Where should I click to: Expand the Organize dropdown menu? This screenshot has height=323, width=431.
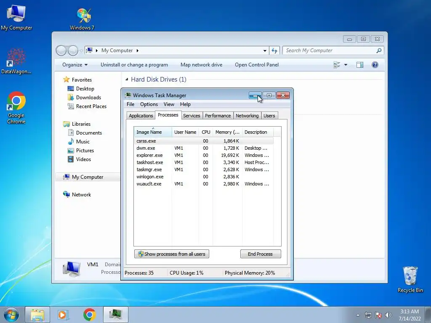[75, 65]
